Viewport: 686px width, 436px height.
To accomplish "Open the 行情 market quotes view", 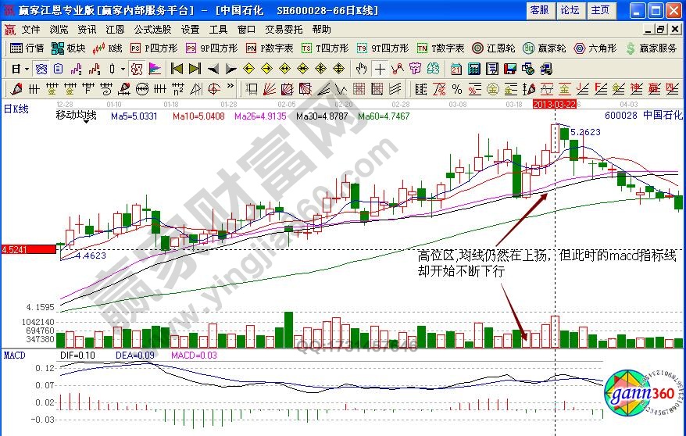I will (27, 48).
